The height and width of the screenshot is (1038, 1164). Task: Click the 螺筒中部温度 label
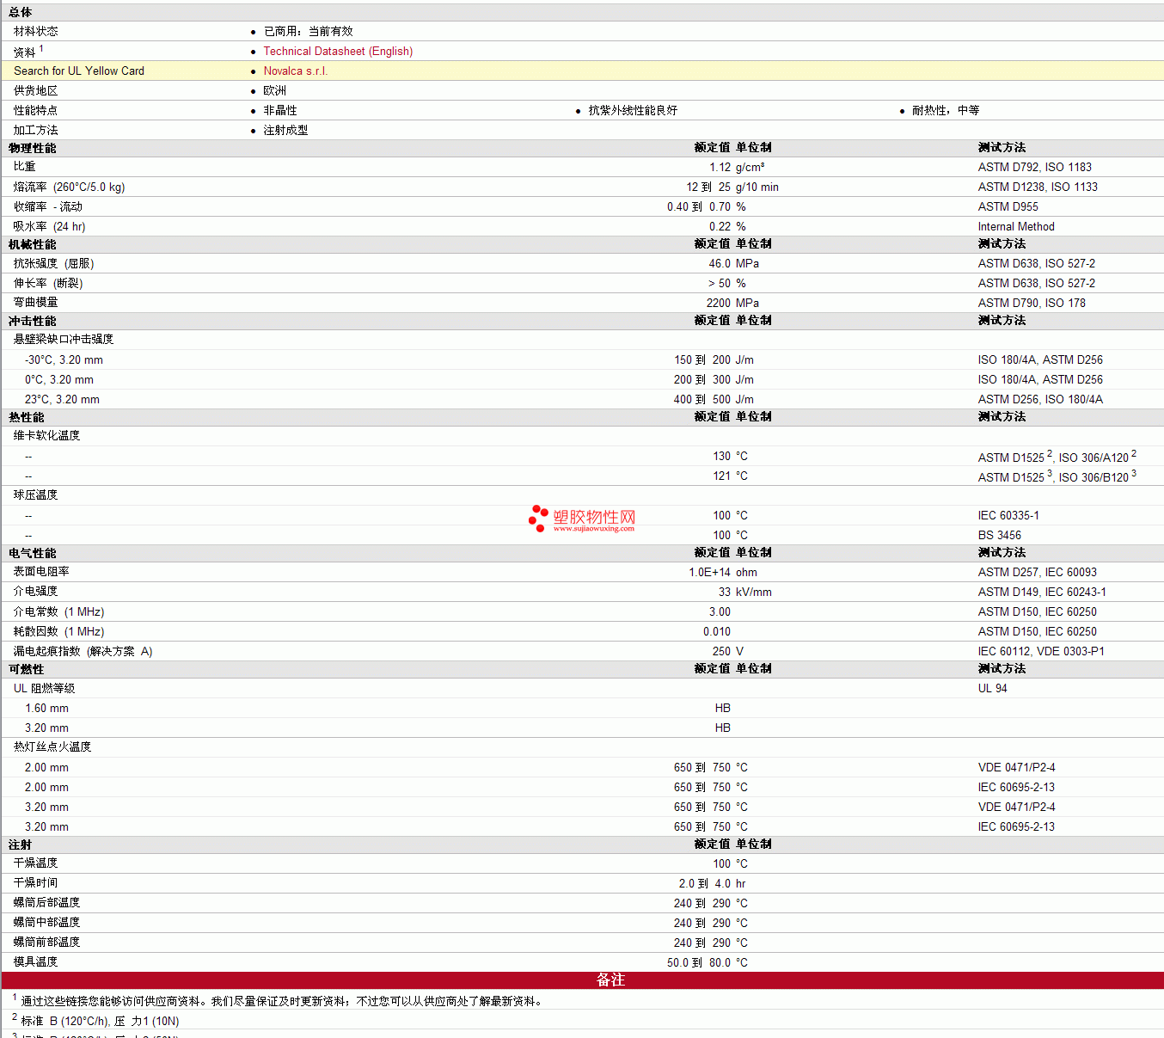[x=46, y=922]
